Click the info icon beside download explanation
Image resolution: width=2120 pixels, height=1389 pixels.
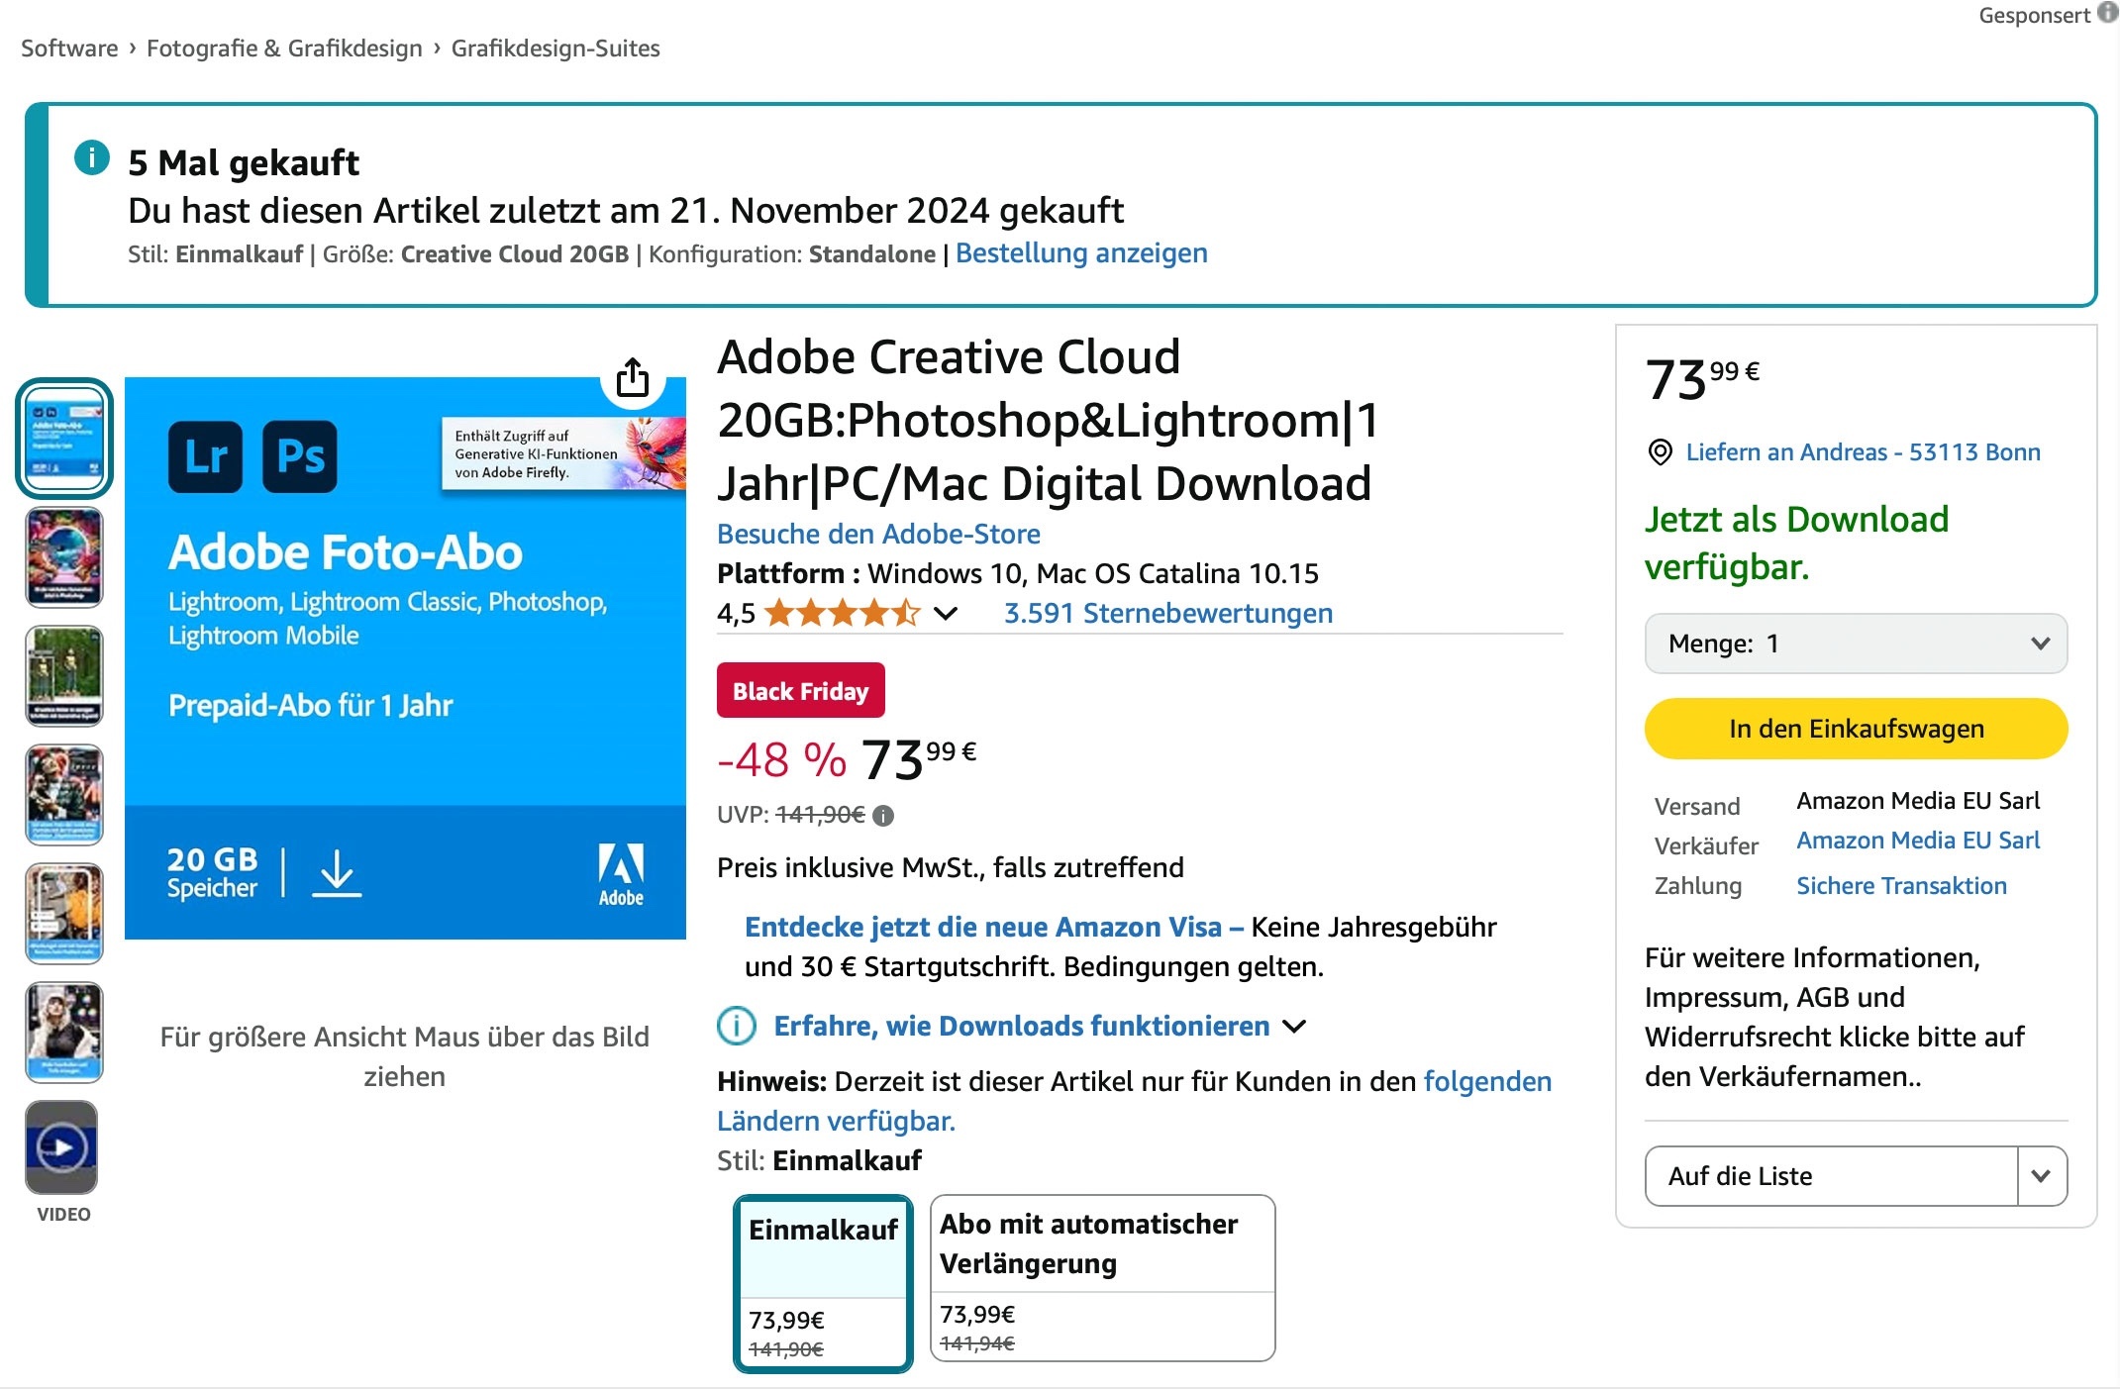[736, 1026]
